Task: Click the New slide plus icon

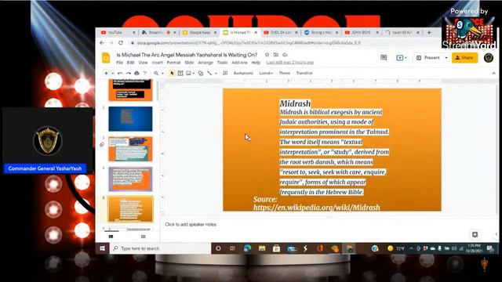Action: click(106, 73)
